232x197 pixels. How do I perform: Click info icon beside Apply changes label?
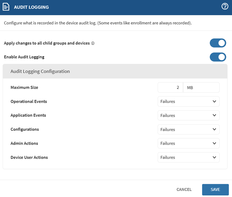(93, 43)
